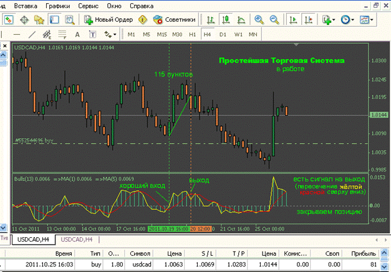Toggle chart shift button
Image resolution: width=391 pixels, height=272 pixels.
tap(309, 20)
